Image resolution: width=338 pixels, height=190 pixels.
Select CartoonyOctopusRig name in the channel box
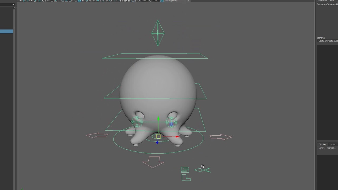(x=327, y=4)
